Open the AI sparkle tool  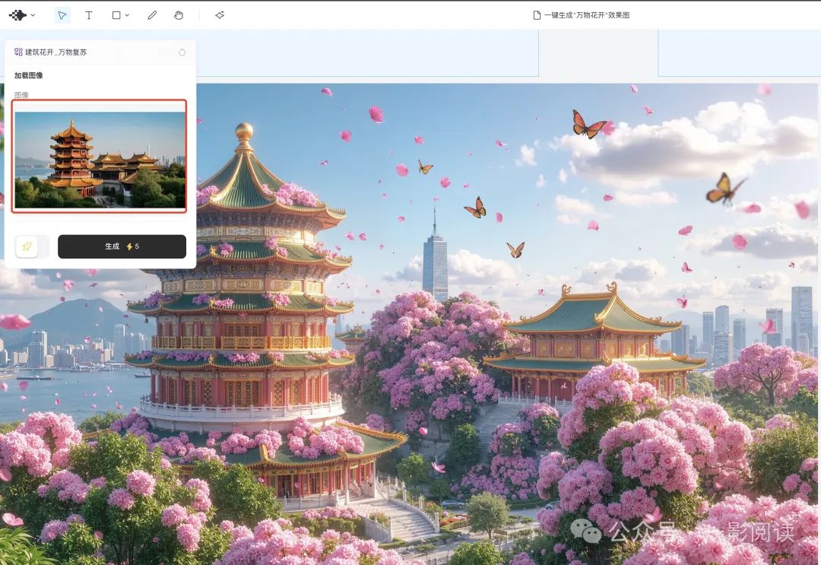click(x=220, y=15)
